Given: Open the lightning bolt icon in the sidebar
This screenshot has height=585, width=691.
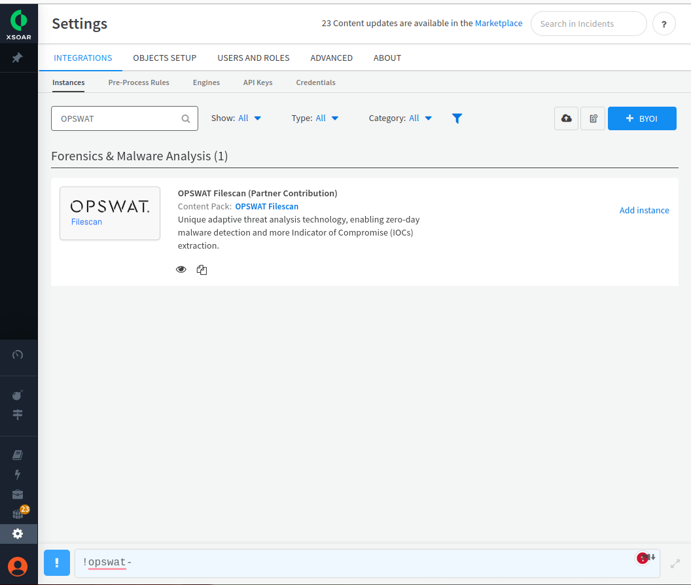Looking at the screenshot, I should tap(18, 474).
